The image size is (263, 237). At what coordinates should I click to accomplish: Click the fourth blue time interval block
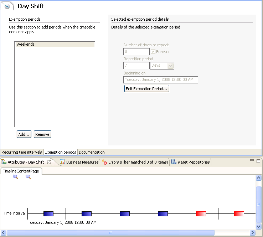point(163,214)
